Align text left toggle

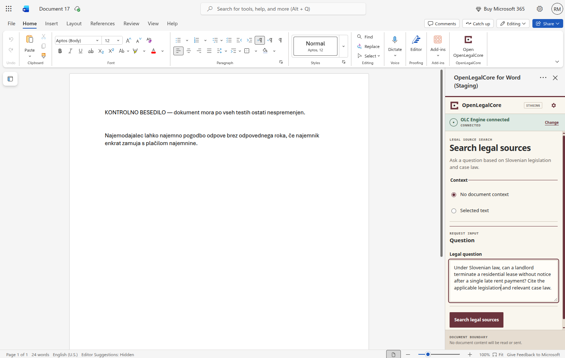click(x=178, y=51)
